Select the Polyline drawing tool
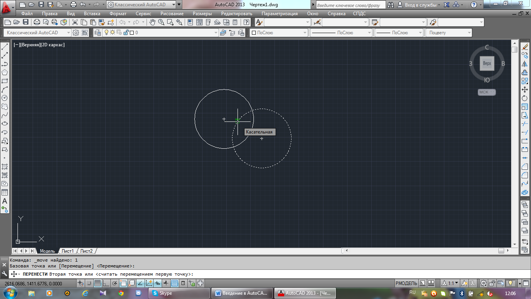531x299 pixels. point(5,64)
